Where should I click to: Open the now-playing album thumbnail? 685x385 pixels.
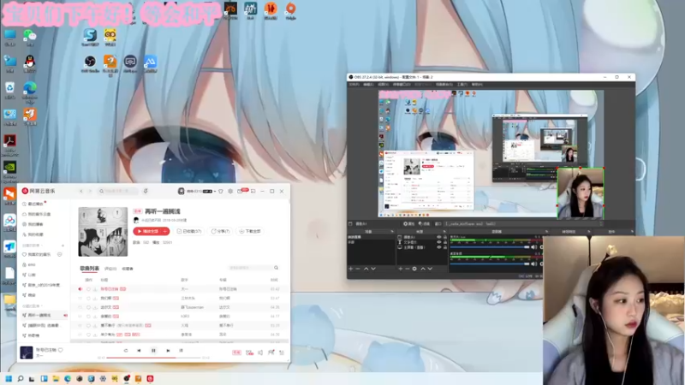pos(27,352)
